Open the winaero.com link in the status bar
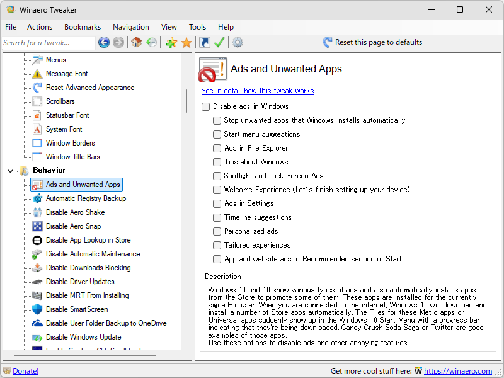The height and width of the screenshot is (378, 504). 458,371
